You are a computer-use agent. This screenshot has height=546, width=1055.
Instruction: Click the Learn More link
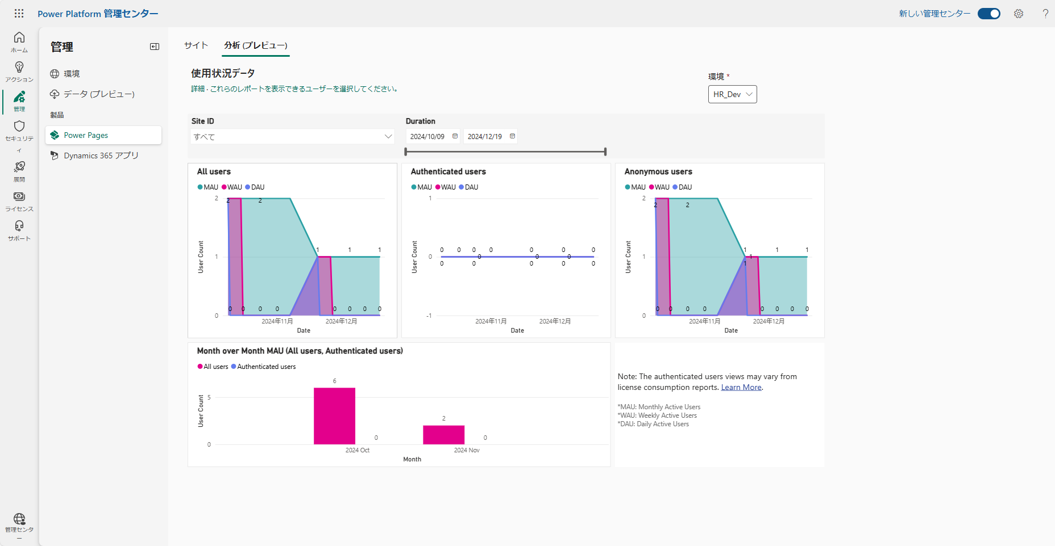[x=741, y=387]
